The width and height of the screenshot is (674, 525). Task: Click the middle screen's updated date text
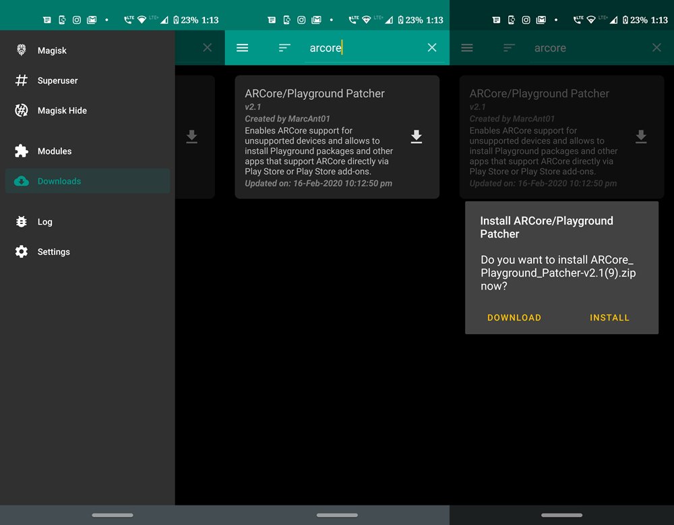click(318, 184)
